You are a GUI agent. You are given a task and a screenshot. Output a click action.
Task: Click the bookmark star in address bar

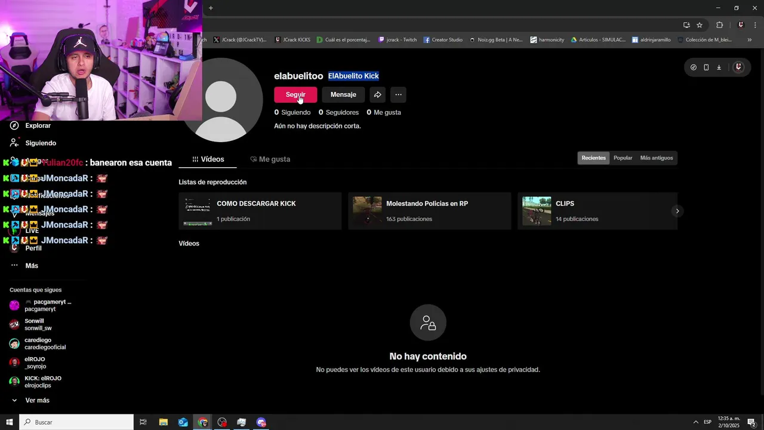[x=700, y=25]
